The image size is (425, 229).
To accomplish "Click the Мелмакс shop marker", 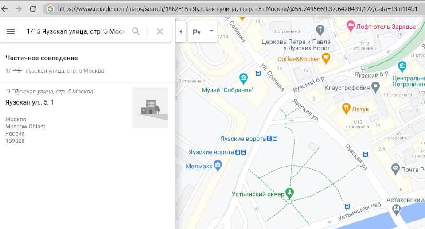I will click(218, 166).
